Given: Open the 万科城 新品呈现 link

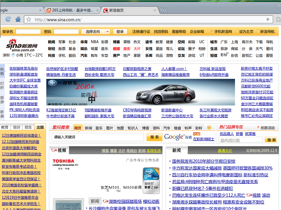Looking at the screenshot, I should (x=213, y=69).
